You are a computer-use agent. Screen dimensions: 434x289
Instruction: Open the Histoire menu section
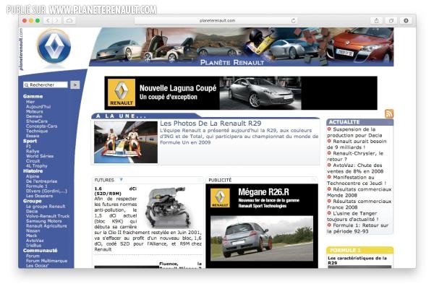pos(33,171)
